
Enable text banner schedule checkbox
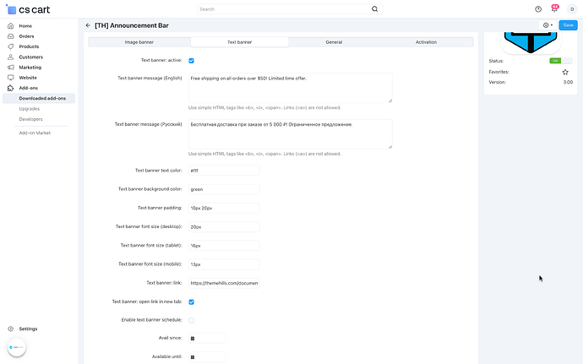tap(192, 320)
